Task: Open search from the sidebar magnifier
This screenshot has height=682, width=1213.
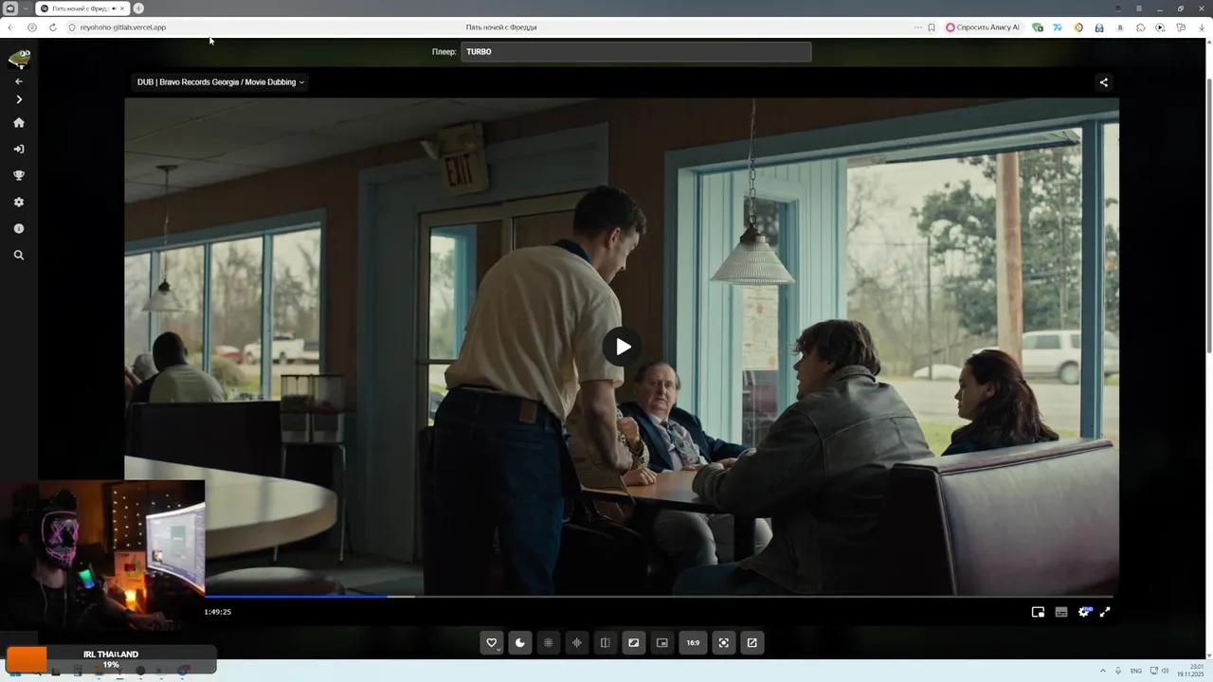Action: (18, 255)
